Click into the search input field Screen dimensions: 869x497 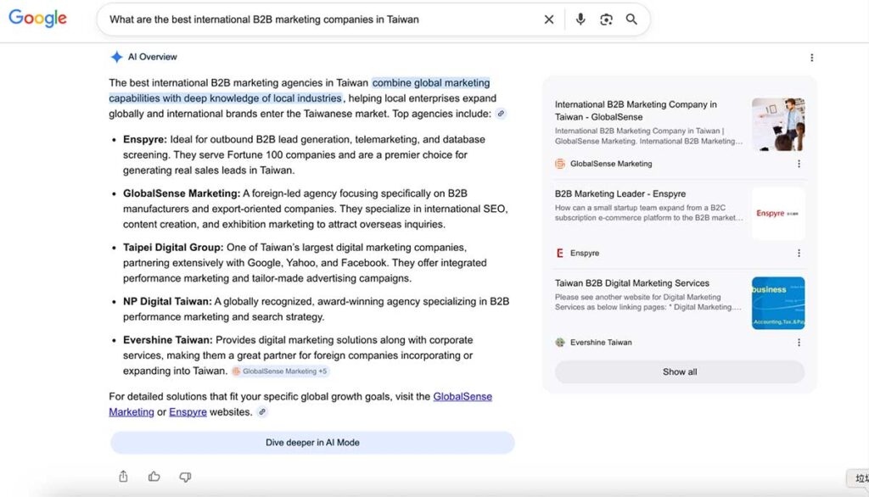322,20
